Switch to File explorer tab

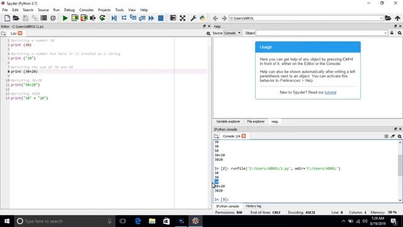[x=256, y=122]
